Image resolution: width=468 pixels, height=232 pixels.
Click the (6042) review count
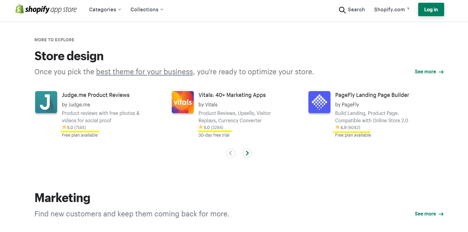tap(354, 127)
